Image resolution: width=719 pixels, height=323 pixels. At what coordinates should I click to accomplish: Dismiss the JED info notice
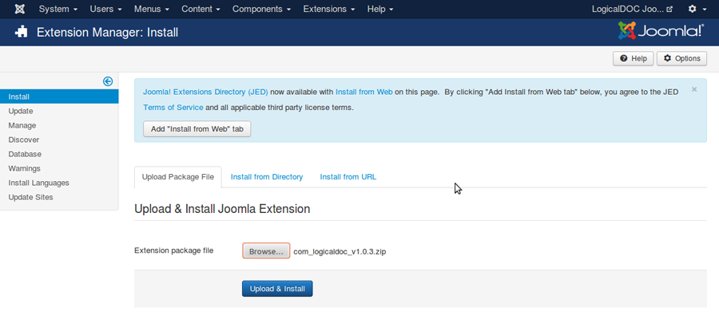pyautogui.click(x=694, y=89)
